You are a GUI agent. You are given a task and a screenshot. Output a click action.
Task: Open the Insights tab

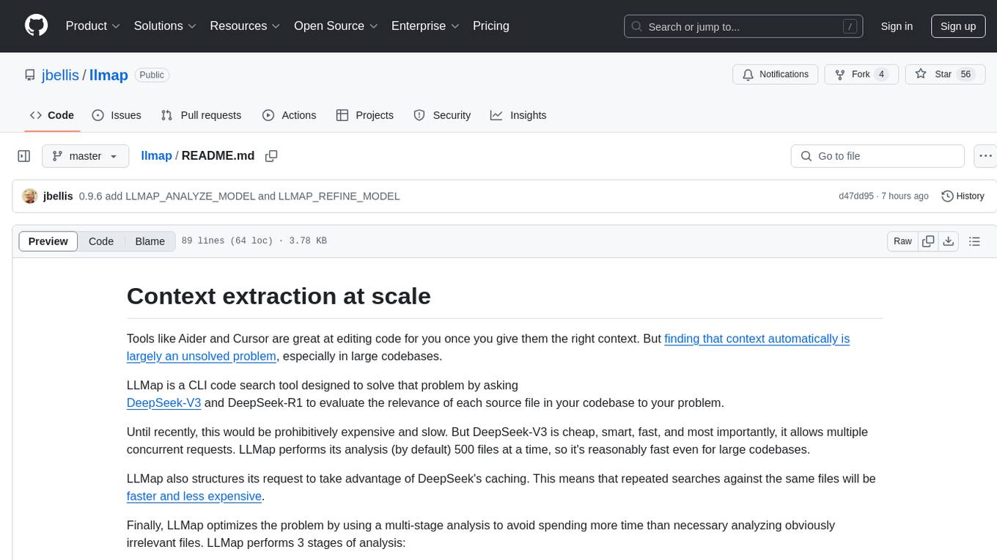[x=518, y=115]
